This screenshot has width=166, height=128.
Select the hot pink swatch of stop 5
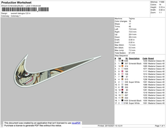(122, 71)
